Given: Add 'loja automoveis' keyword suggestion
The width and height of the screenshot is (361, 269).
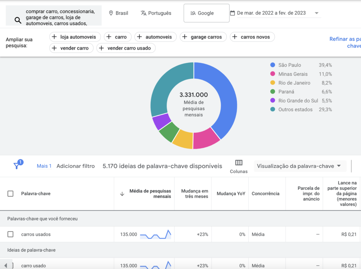Looking at the screenshot, I should tap(75, 37).
